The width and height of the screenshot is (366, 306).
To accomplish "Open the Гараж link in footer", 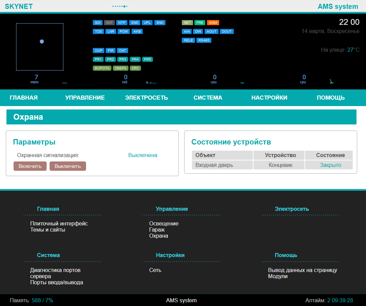I will click(157, 230).
